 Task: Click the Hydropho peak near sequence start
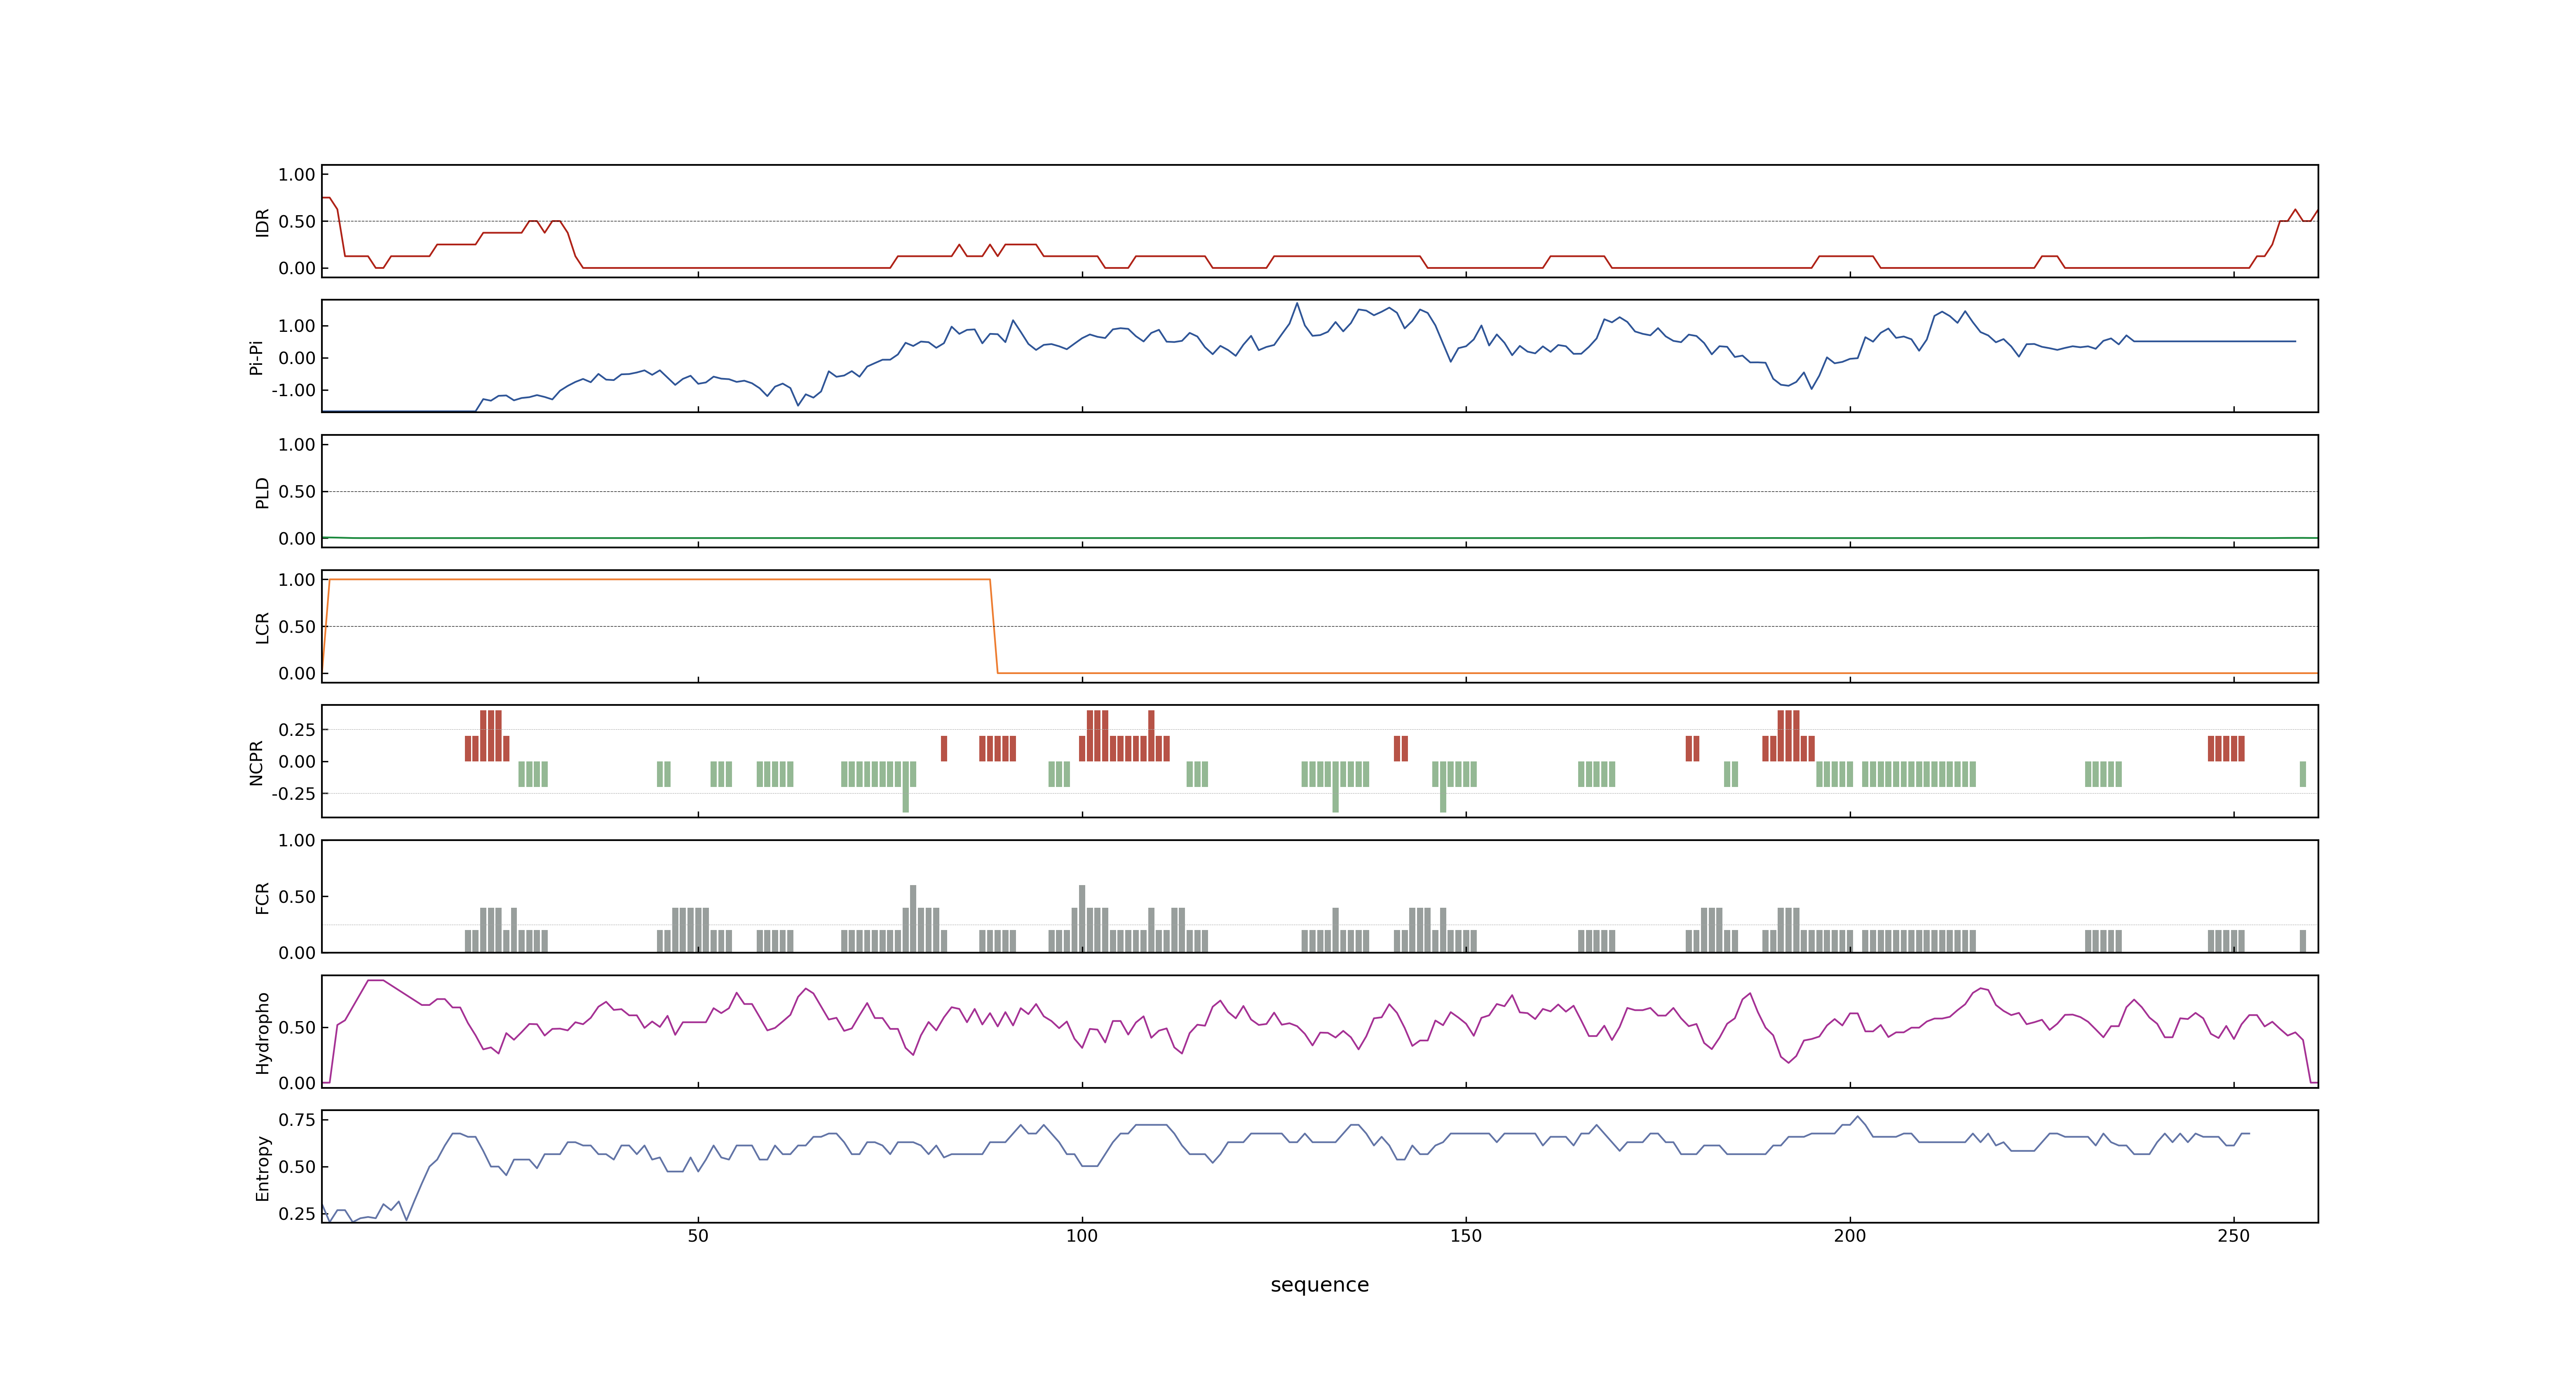coord(375,981)
